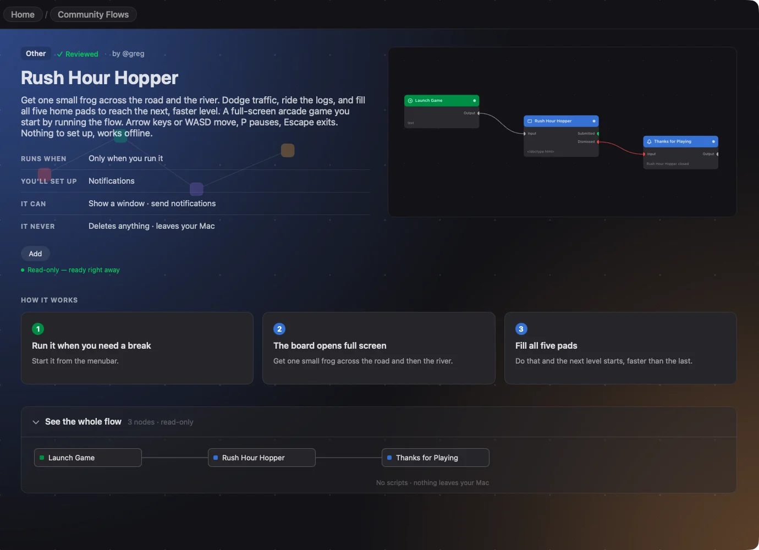Viewport: 759px width, 550px height.
Task: Click the Dismissed red output port
Action: click(598, 142)
